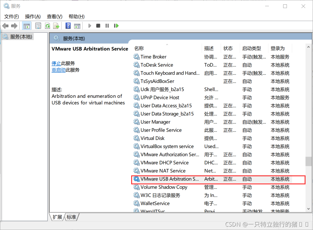
Task: Click gear icon of ToDesk Service
Action: pos(136,65)
